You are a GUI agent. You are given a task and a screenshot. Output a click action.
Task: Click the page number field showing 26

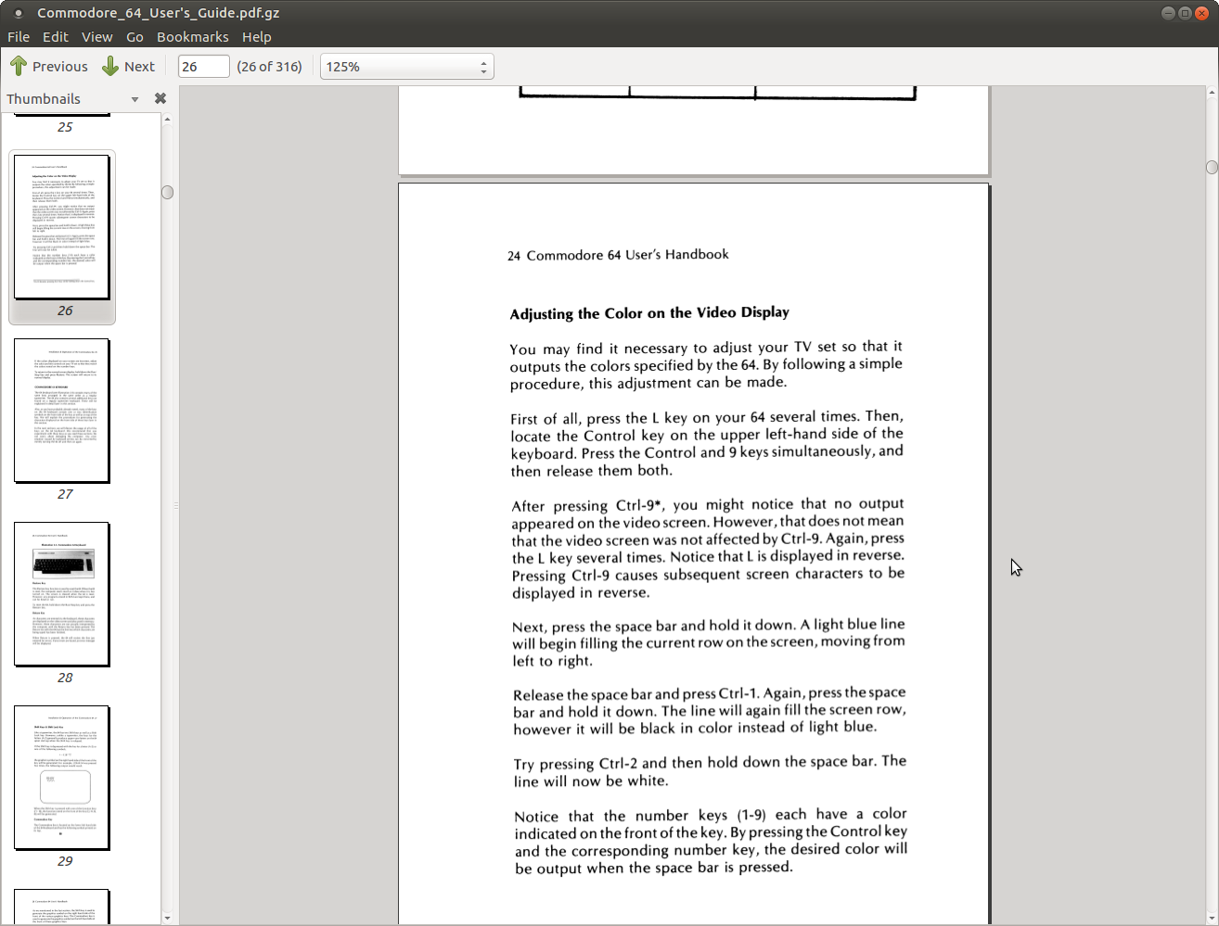click(203, 67)
